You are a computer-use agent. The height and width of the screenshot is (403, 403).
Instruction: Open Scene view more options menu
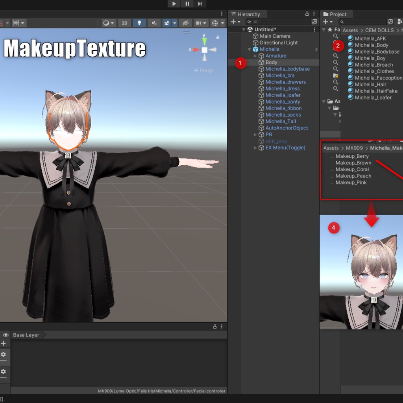(222, 14)
